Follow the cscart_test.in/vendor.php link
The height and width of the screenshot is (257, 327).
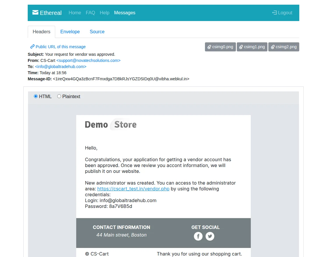tap(133, 189)
